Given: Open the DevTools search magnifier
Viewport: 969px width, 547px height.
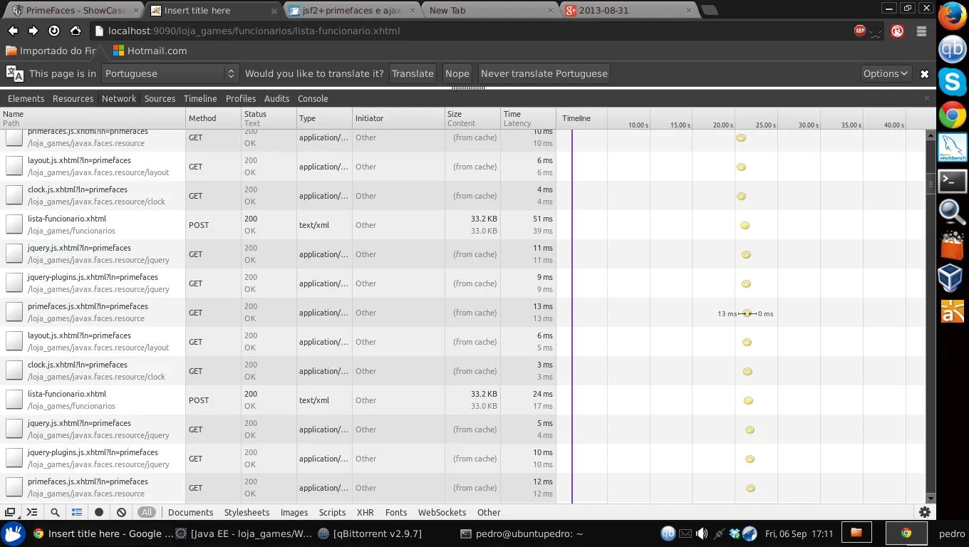Looking at the screenshot, I should click(55, 512).
